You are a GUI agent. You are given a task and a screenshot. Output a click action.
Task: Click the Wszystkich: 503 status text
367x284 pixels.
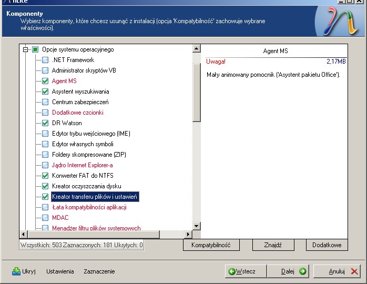pos(41,245)
